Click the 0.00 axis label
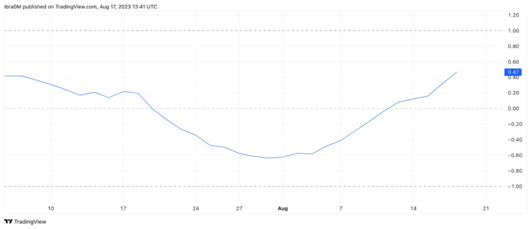531x229 pixels. coord(514,109)
